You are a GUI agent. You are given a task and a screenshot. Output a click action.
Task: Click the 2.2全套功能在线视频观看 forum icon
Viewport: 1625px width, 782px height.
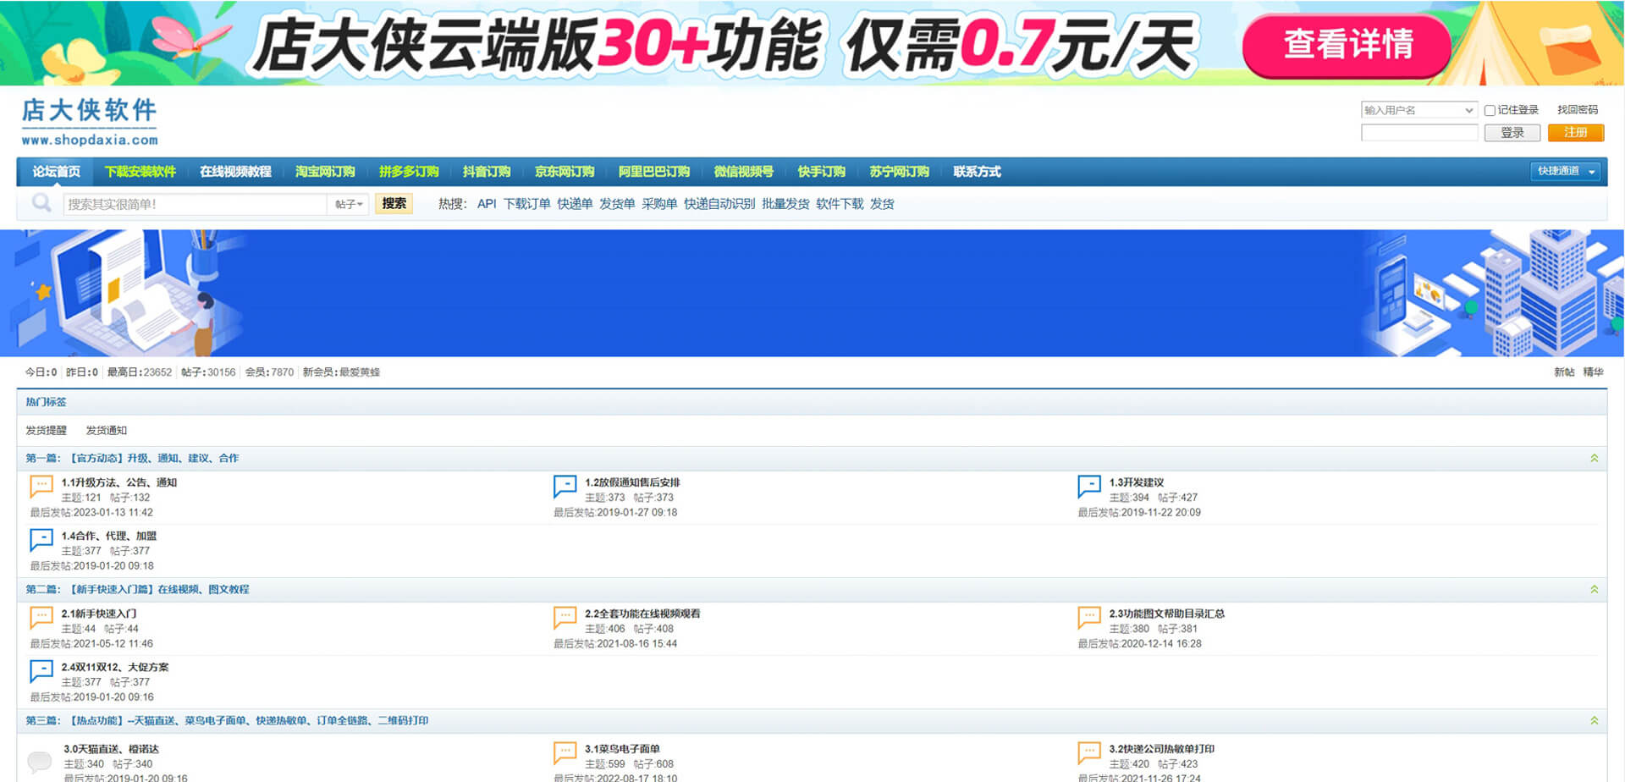(x=565, y=617)
